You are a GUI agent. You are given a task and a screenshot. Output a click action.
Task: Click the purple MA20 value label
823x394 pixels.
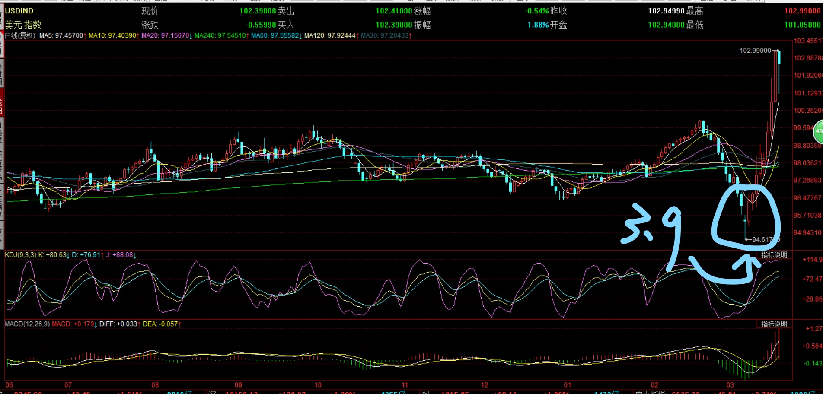pyautogui.click(x=166, y=35)
